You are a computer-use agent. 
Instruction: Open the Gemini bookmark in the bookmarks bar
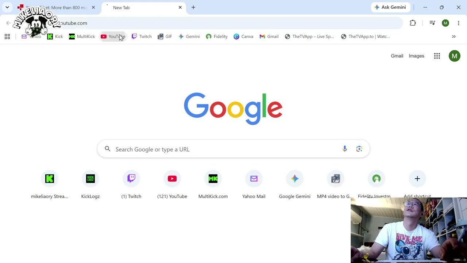pos(189,37)
